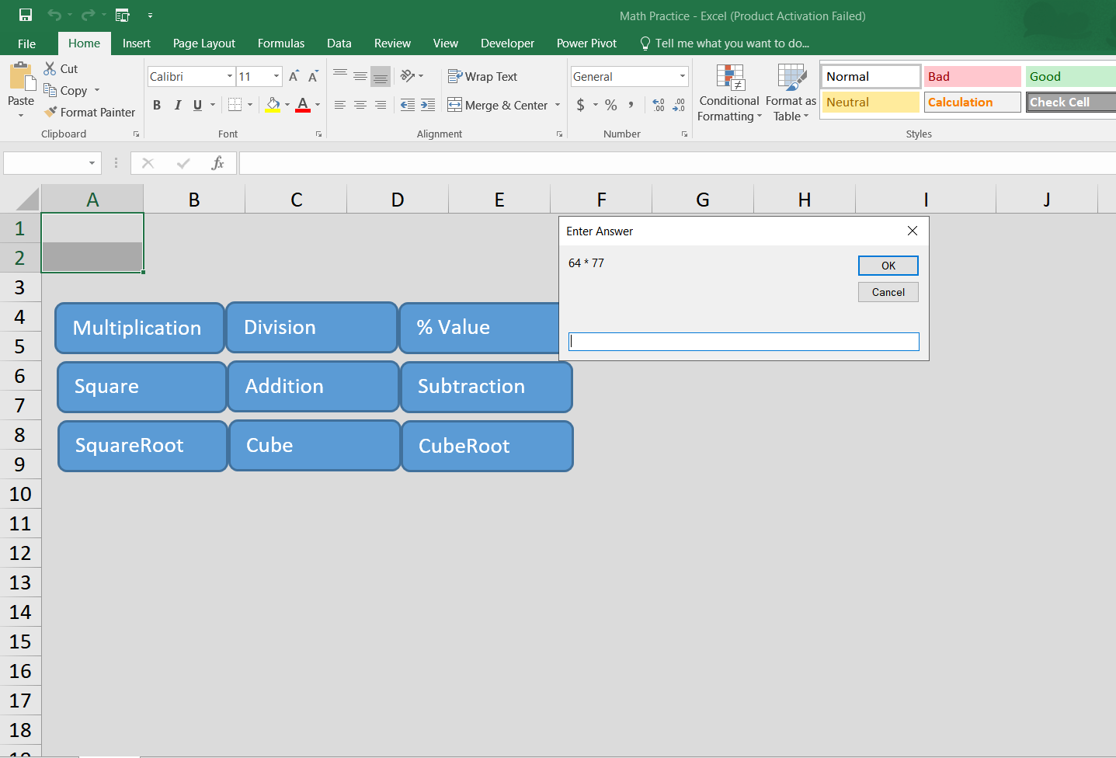The height and width of the screenshot is (758, 1116).
Task: Open Format as Table gallery
Action: pos(791,93)
